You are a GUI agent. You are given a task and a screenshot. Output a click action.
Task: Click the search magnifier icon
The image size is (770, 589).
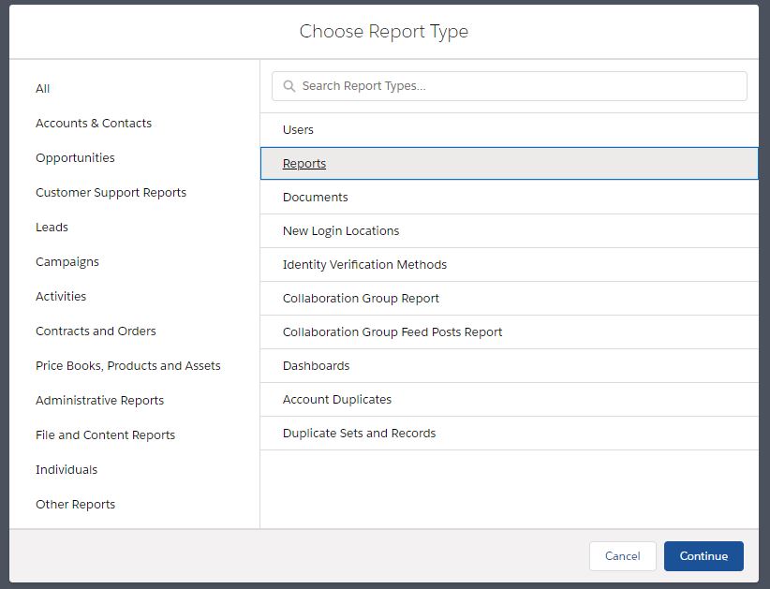289,86
